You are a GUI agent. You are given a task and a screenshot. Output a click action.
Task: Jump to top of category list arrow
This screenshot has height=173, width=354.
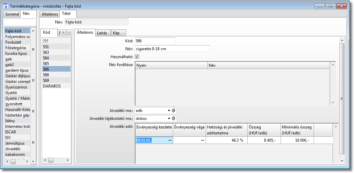[33, 49]
